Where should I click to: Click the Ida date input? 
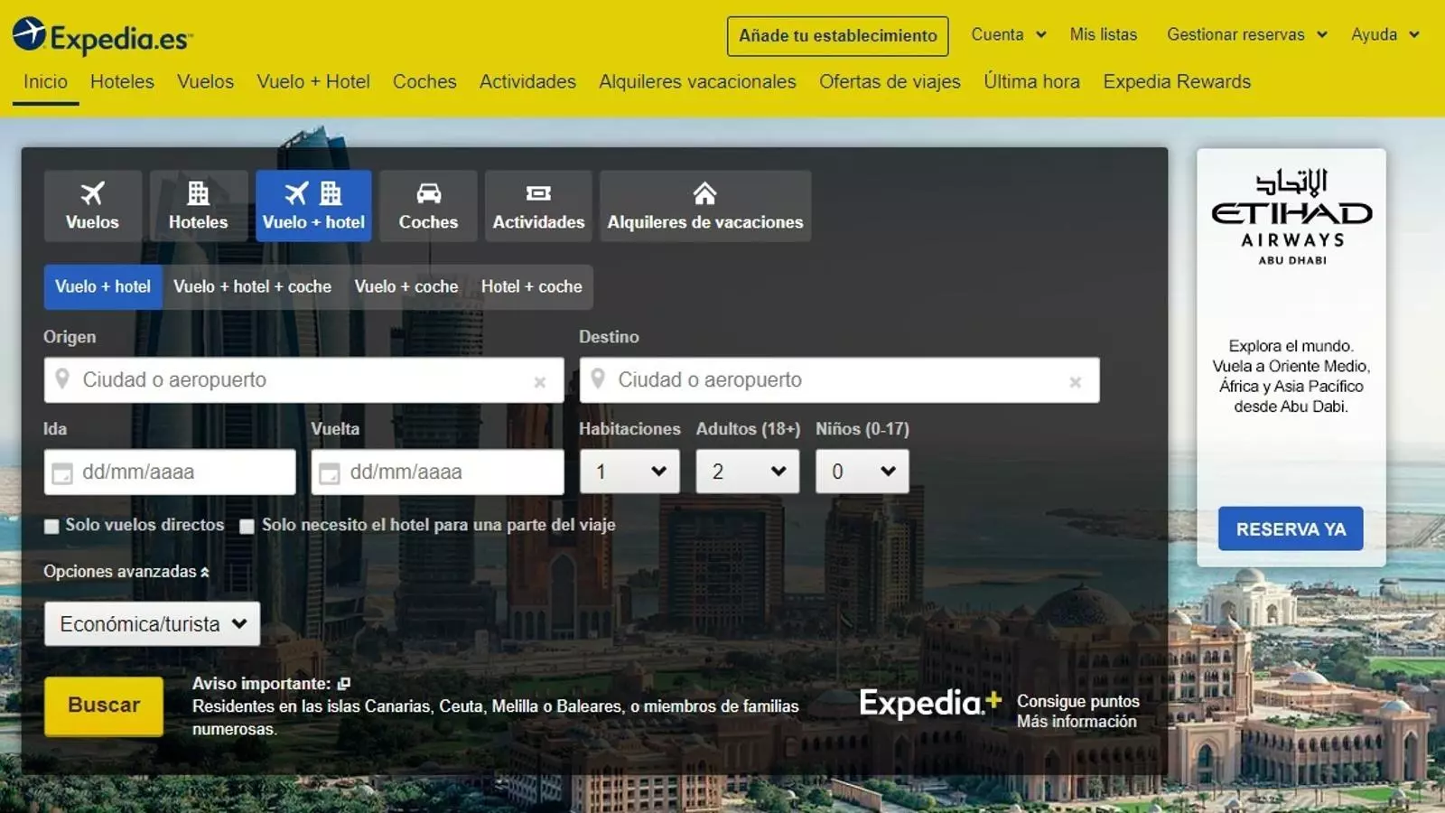coord(170,472)
